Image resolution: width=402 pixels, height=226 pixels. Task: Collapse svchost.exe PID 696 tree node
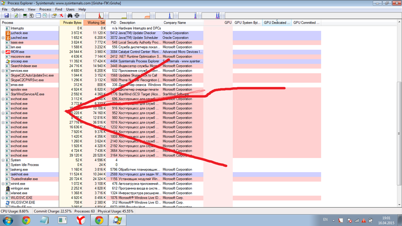(x=3, y=99)
